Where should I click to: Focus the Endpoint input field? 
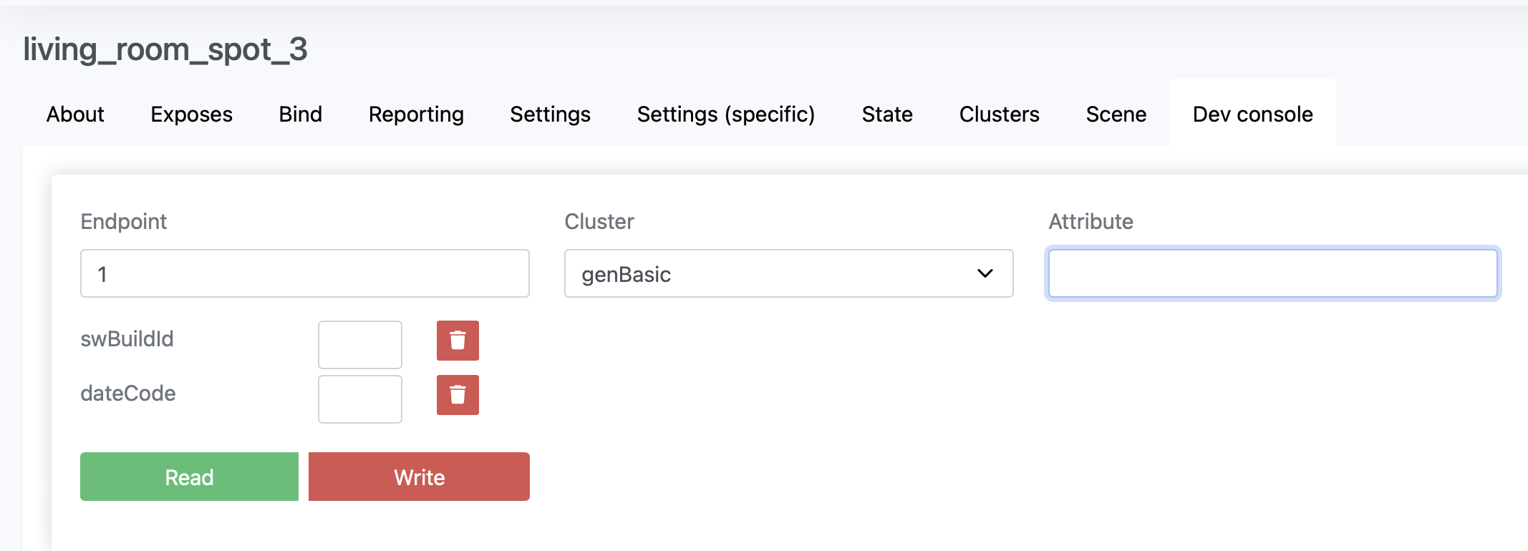tap(305, 273)
